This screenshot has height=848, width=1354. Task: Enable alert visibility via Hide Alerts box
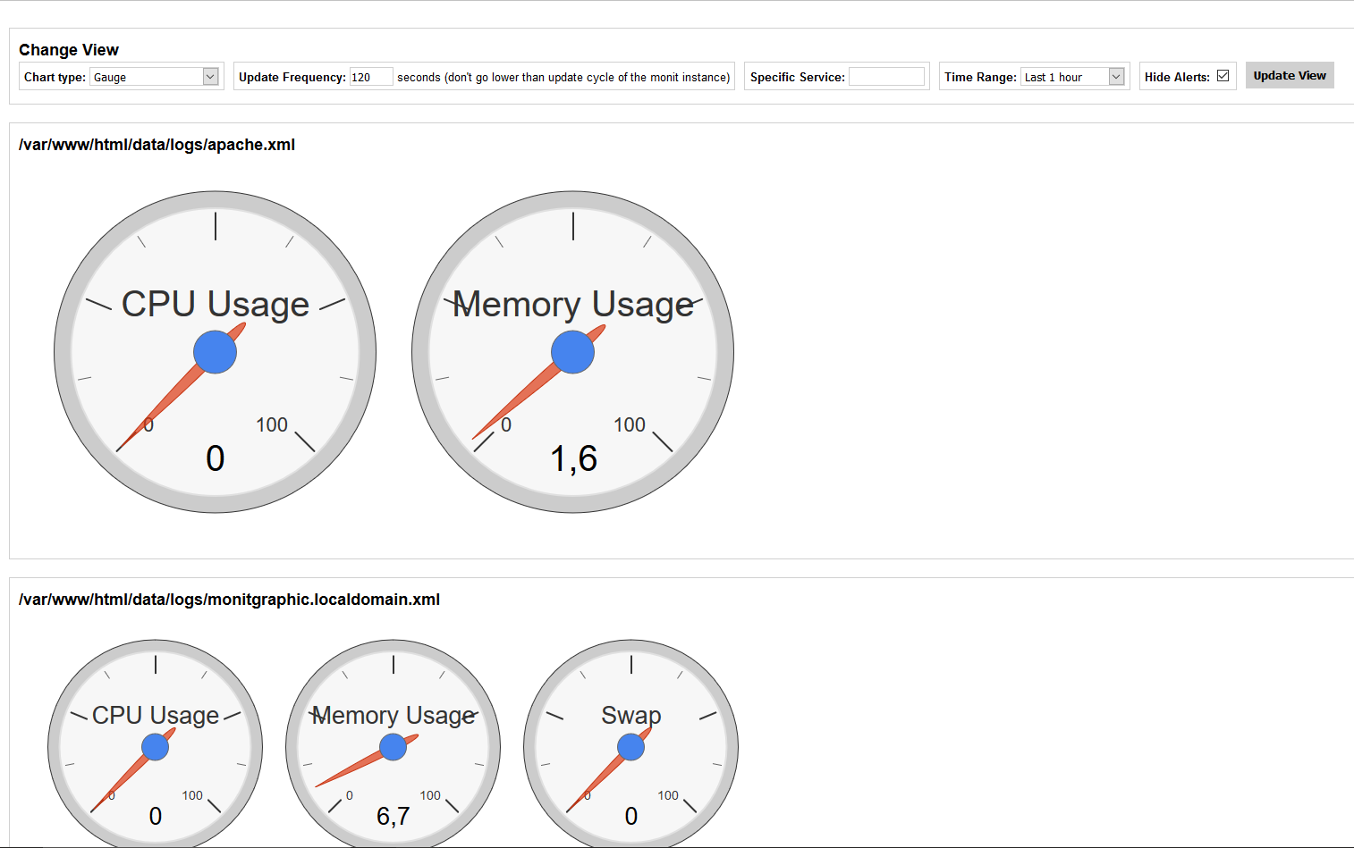point(1223,76)
